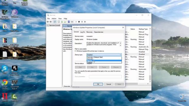Click Cancel in properties dialog
This screenshot has width=189, height=106.
(x=109, y=84)
